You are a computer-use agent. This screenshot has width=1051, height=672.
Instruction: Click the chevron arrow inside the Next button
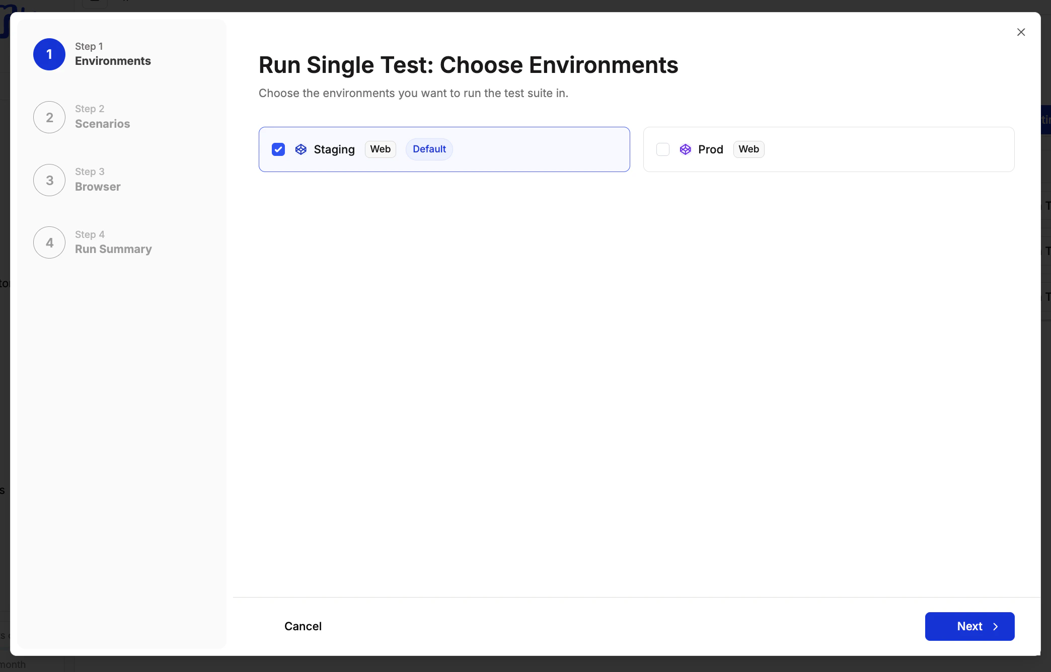pyautogui.click(x=995, y=627)
